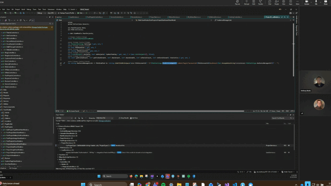The height and width of the screenshot is (186, 331).
Task: Open the Dial pad in Teams
Action: [x=246, y=2]
